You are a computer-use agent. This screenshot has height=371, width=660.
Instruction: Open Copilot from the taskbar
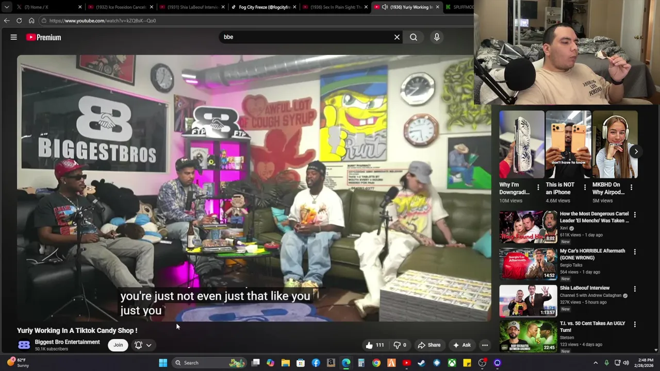[271, 363]
